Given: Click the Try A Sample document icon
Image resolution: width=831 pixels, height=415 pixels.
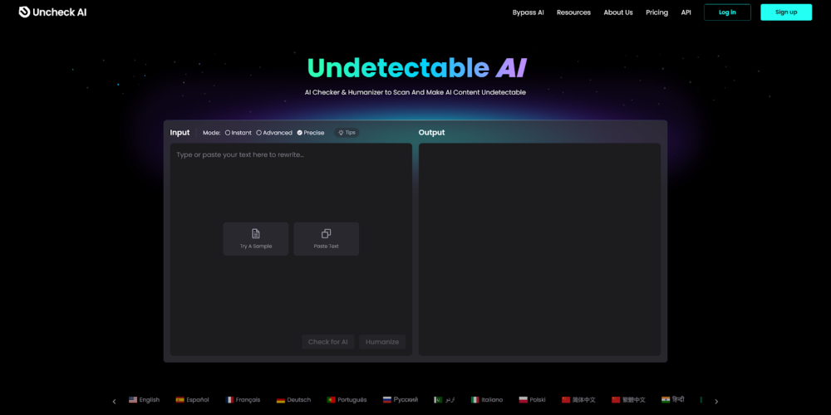Looking at the screenshot, I should [255, 233].
